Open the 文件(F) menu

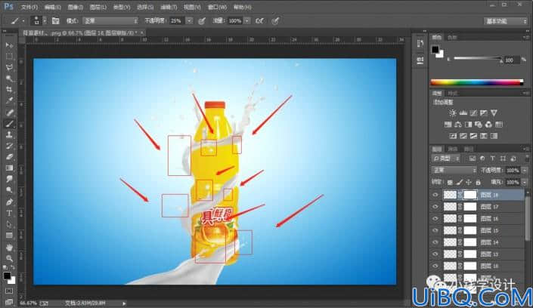pos(29,7)
